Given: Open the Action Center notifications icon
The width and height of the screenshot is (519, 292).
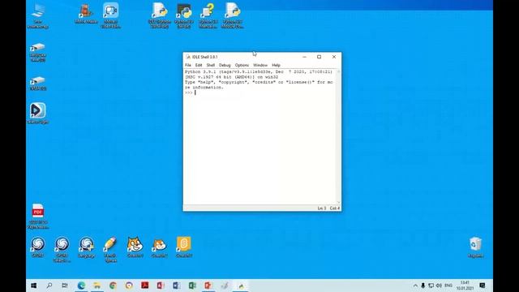Looking at the screenshot, I should [x=483, y=286].
